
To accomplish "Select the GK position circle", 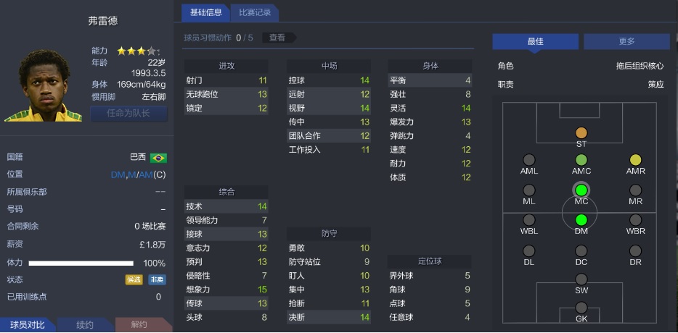I will (581, 308).
